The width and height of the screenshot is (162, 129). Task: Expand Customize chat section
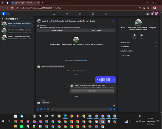138,43
